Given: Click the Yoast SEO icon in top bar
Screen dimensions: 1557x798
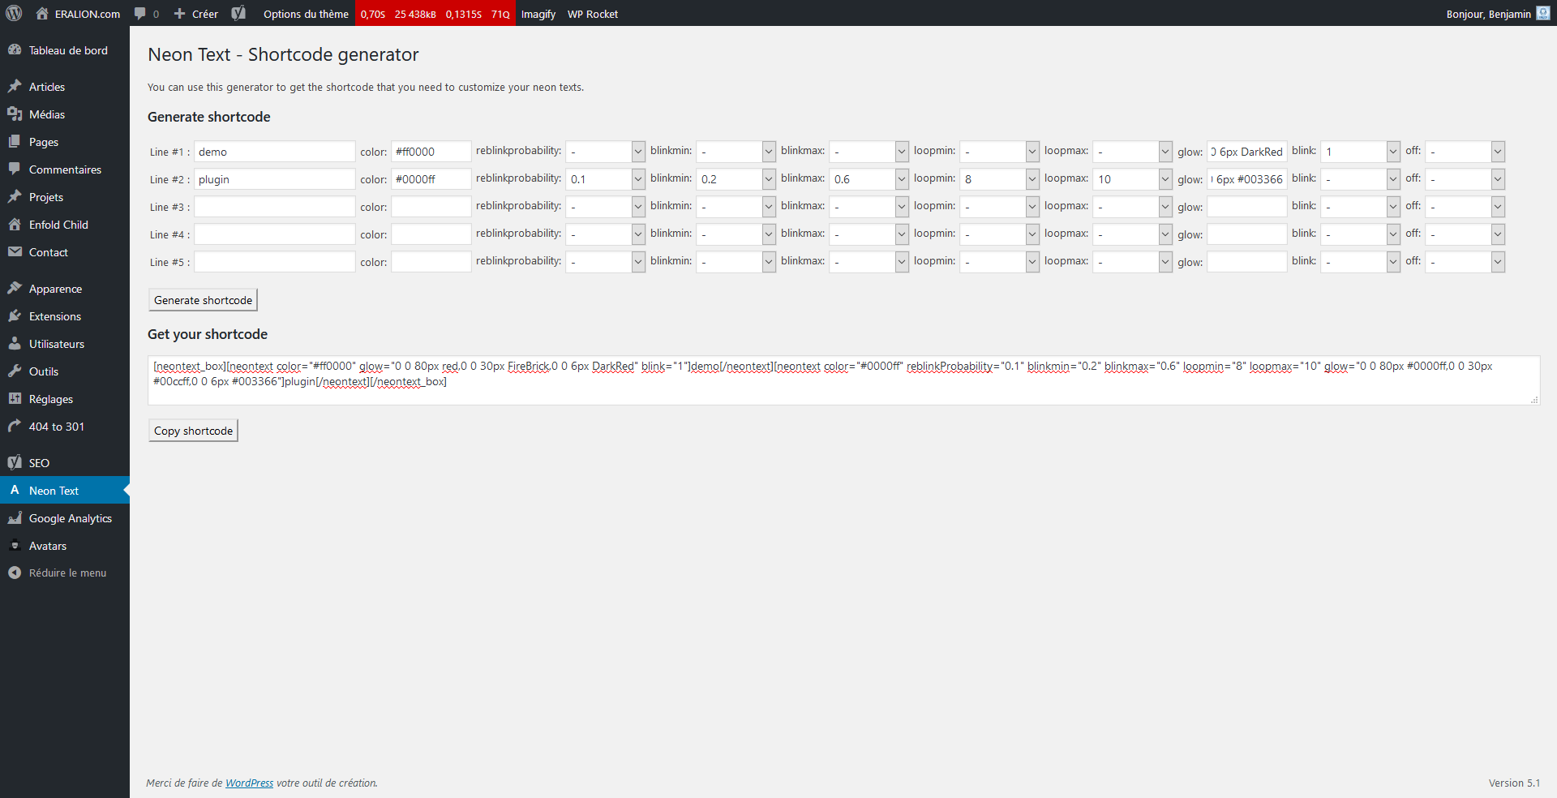Looking at the screenshot, I should (x=238, y=14).
